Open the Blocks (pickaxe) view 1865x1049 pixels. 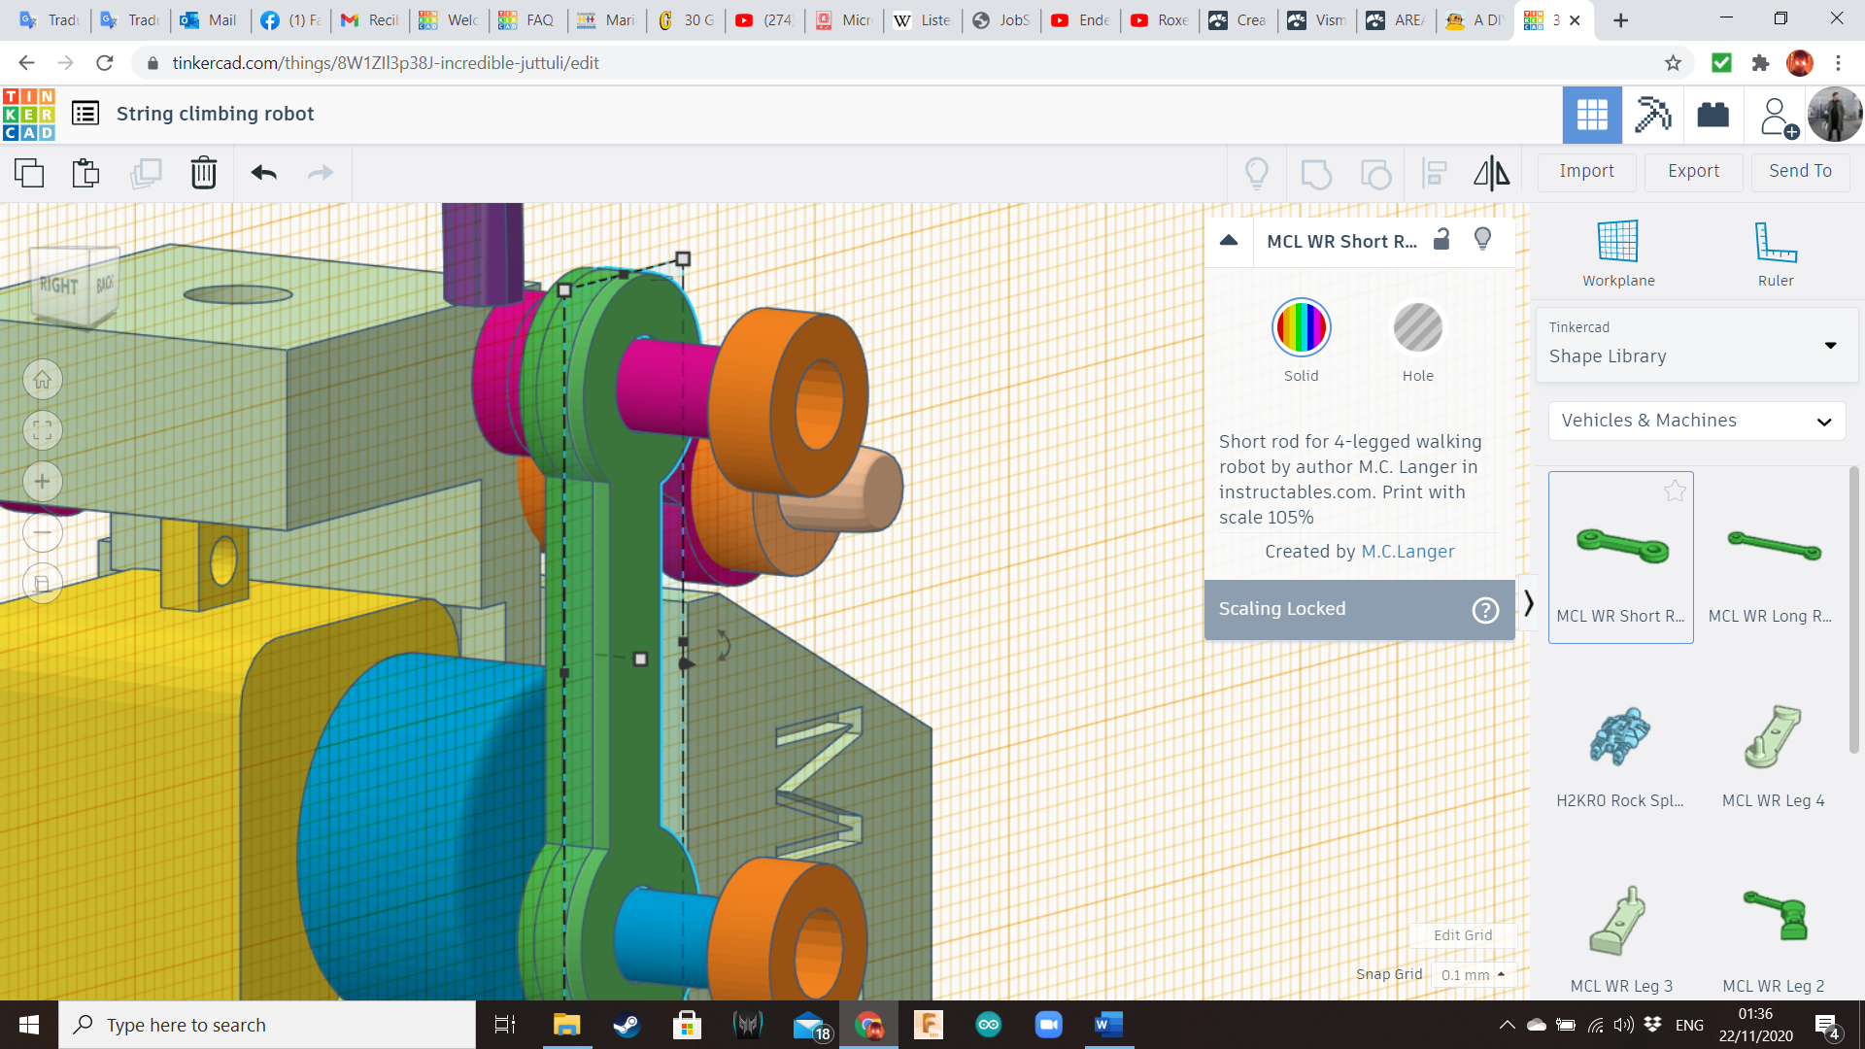[x=1652, y=115]
